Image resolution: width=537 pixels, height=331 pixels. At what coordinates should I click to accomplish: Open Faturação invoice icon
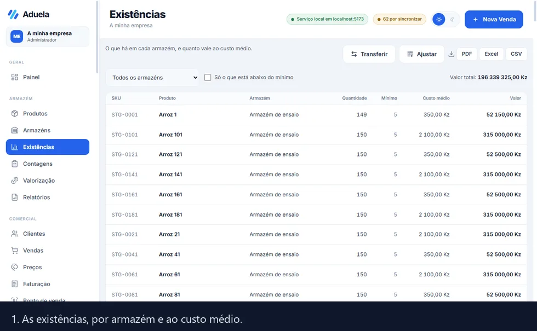(x=14, y=284)
